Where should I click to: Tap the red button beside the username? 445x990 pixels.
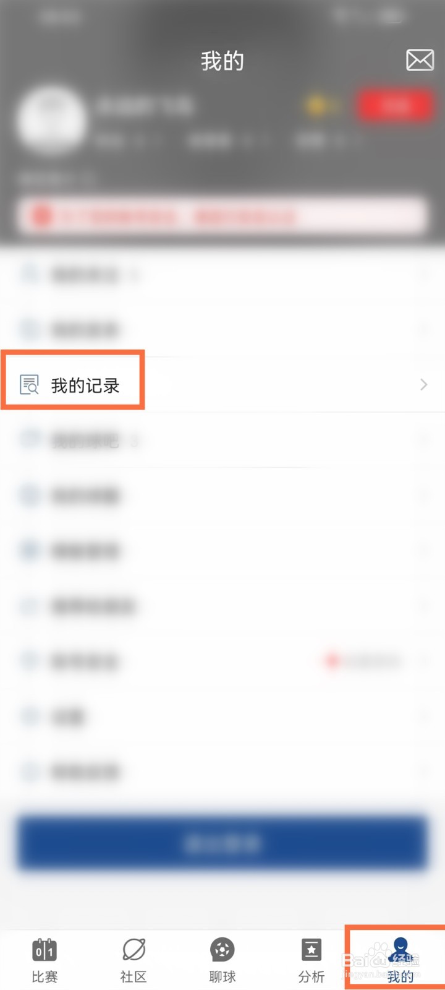pos(395,106)
